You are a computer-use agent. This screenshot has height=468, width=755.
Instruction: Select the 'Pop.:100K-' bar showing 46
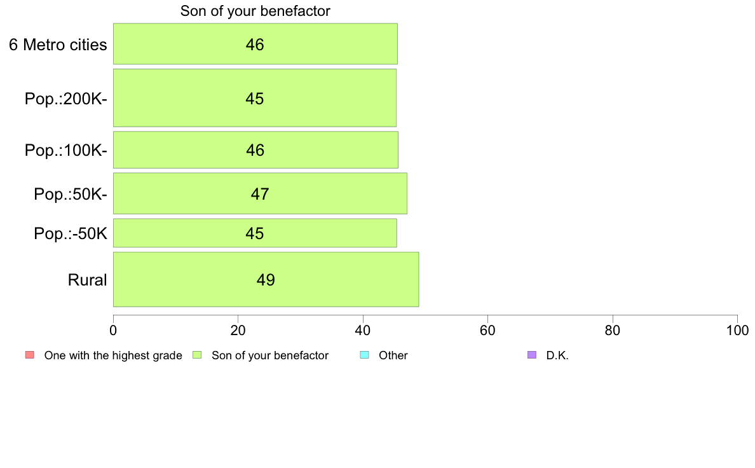click(255, 150)
